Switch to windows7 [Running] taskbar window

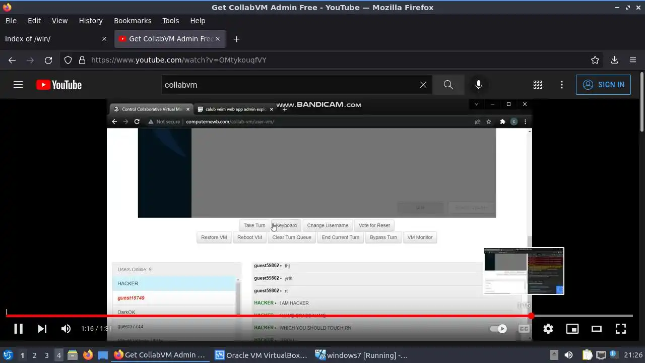click(x=362, y=355)
